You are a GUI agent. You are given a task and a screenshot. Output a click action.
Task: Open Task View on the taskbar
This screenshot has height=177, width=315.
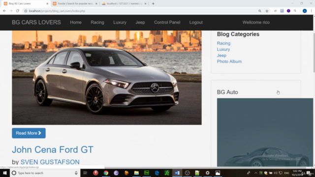pyautogui.click(x=85, y=173)
